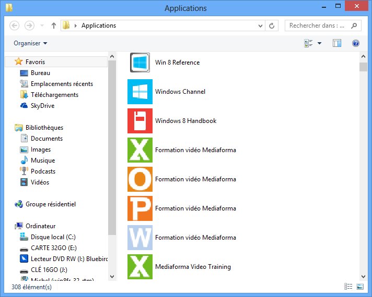Screen dimensions: 372x297
Task: Click the Up one level arrow
Action: tap(54, 26)
